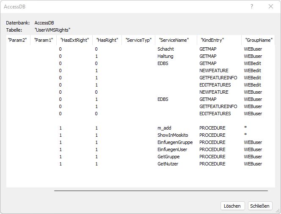
Task: Click the "ServiceTyp" column header
Action: pos(138,40)
